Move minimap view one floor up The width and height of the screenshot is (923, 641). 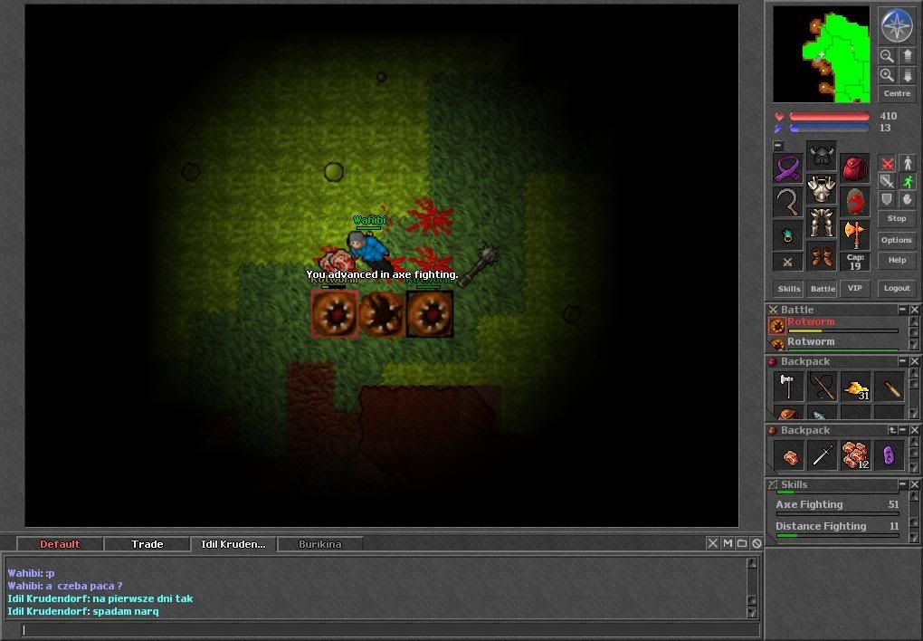point(907,56)
